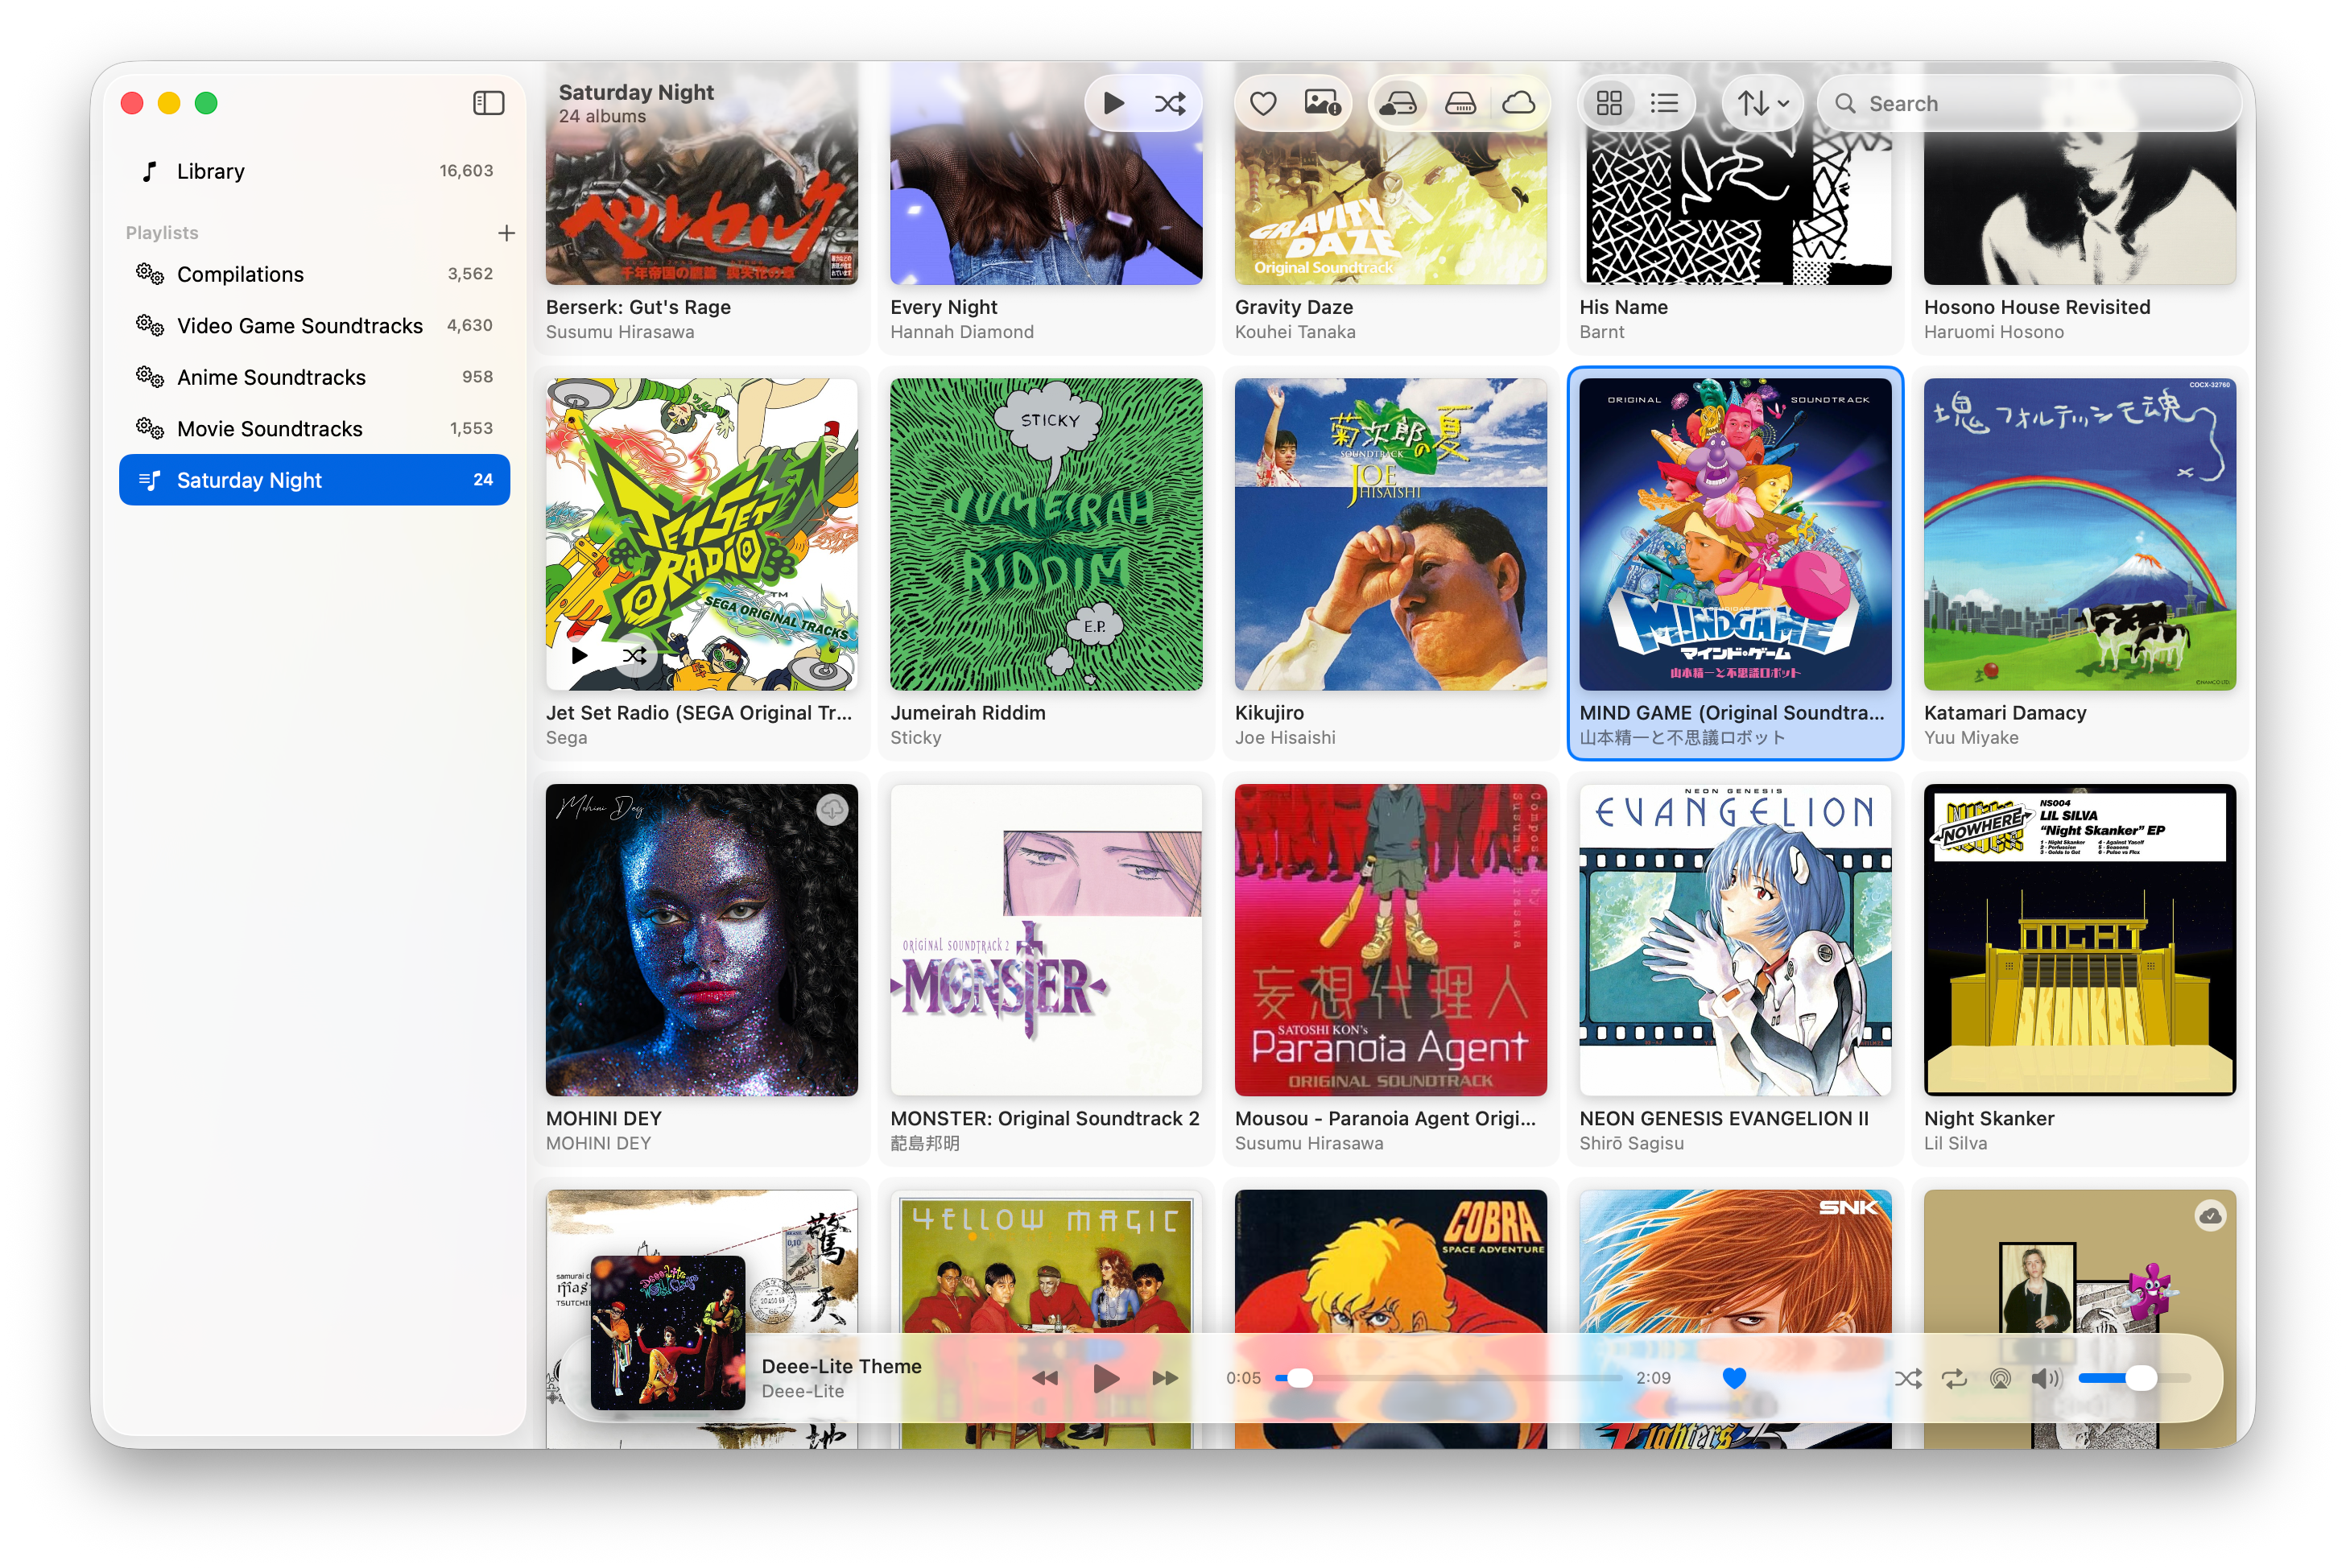Select the Saturday Night playlist
The image size is (2346, 1568).
pos(314,480)
